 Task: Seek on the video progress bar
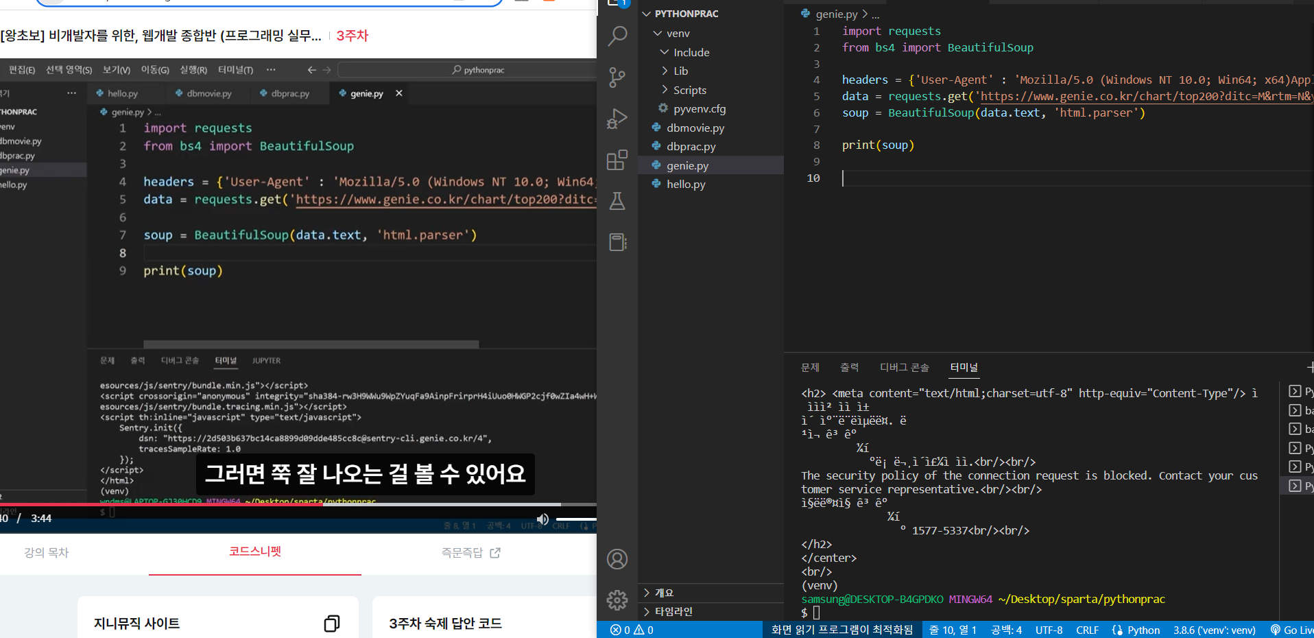[298, 504]
